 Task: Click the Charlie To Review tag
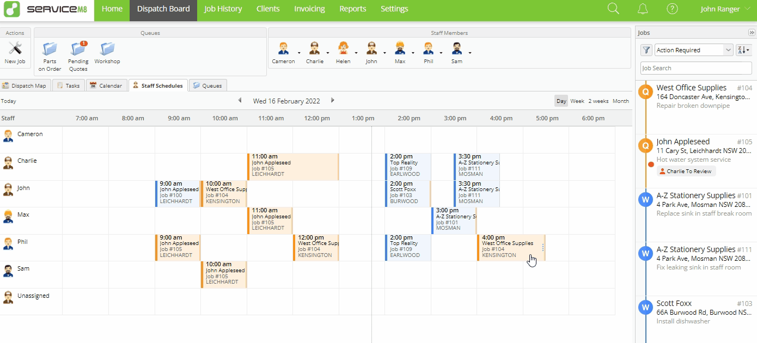[686, 171]
